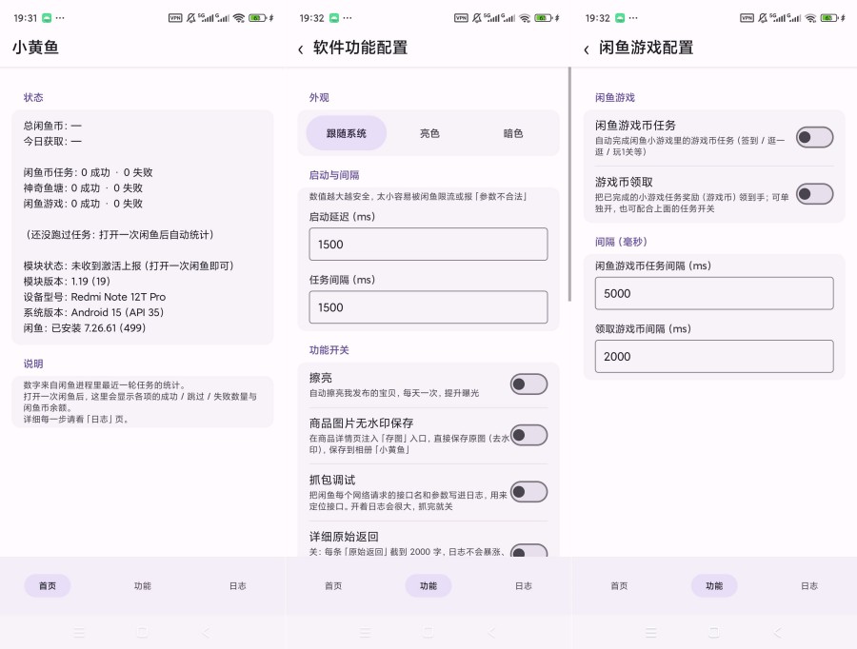
Task: Tap Android home button in first screen
Action: coord(142,632)
